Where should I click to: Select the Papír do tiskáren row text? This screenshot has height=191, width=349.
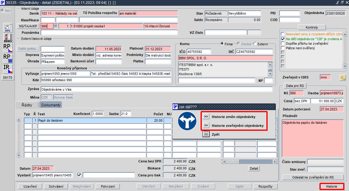[92, 120]
